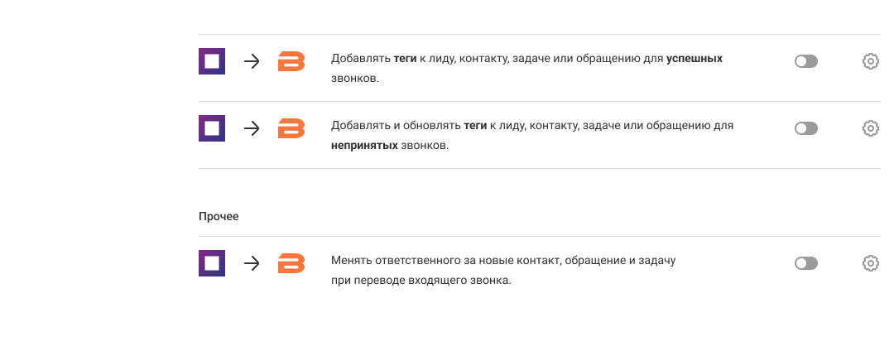
Task: Click arrow icon in missed-calls tags row
Action: click(x=252, y=128)
